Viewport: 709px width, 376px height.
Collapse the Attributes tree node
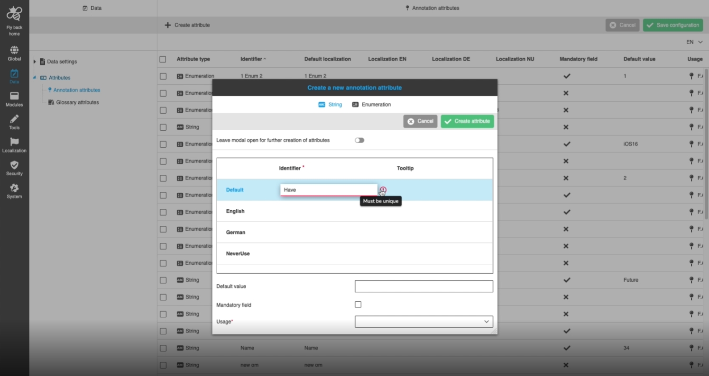(35, 78)
